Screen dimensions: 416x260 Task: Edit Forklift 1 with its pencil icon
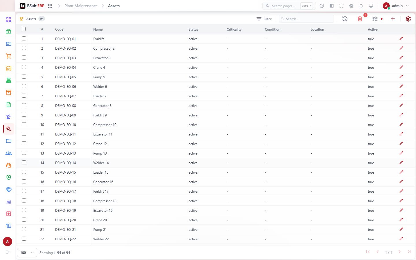tap(401, 39)
